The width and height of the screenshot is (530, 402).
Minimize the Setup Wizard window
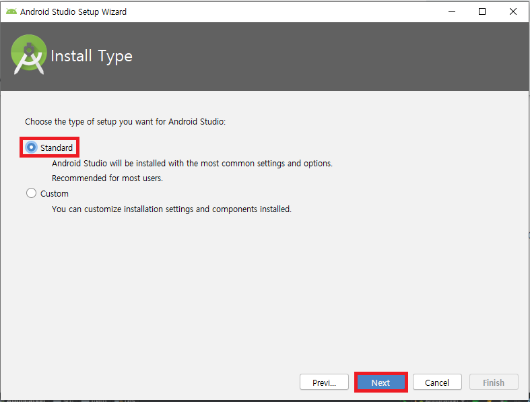tap(452, 11)
